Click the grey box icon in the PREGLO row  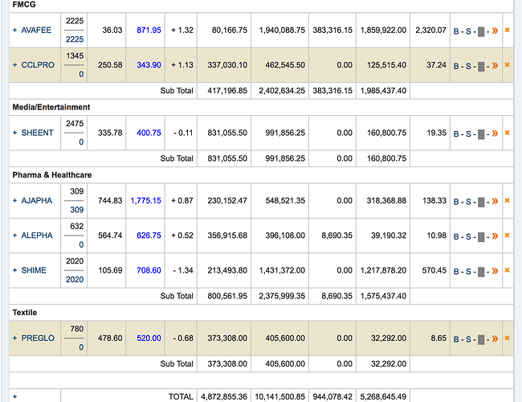[481, 340]
